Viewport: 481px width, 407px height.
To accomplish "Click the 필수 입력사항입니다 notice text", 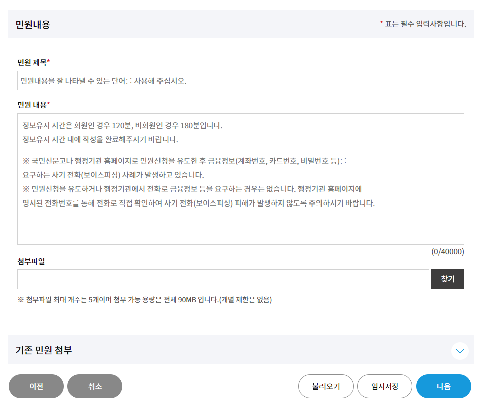I will point(423,24).
